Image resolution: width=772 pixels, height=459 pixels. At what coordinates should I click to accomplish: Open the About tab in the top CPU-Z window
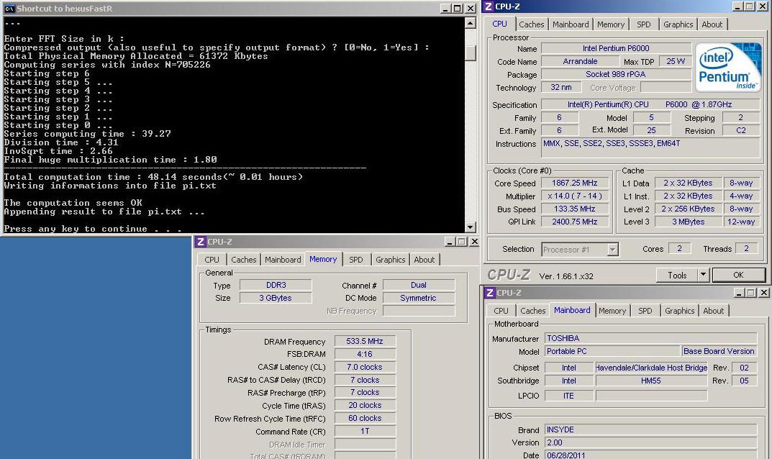point(712,24)
